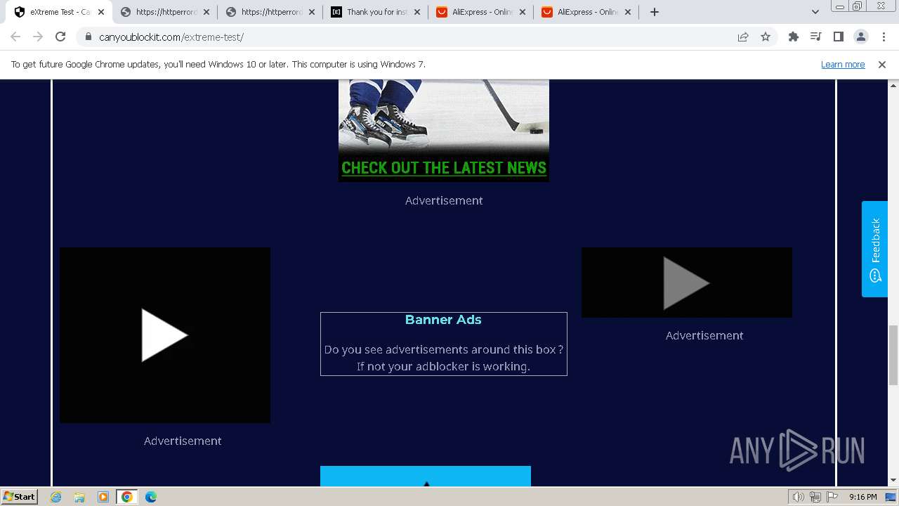Switch to the eXtreme Test tab
The width and height of the screenshot is (899, 506).
point(60,12)
